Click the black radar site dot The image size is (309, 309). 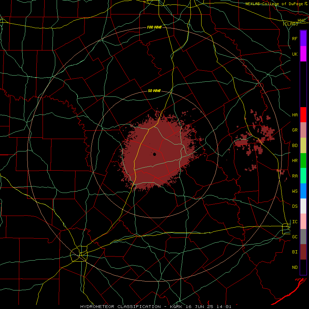coord(154,154)
